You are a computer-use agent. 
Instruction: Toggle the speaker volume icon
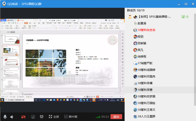(x=12, y=117)
